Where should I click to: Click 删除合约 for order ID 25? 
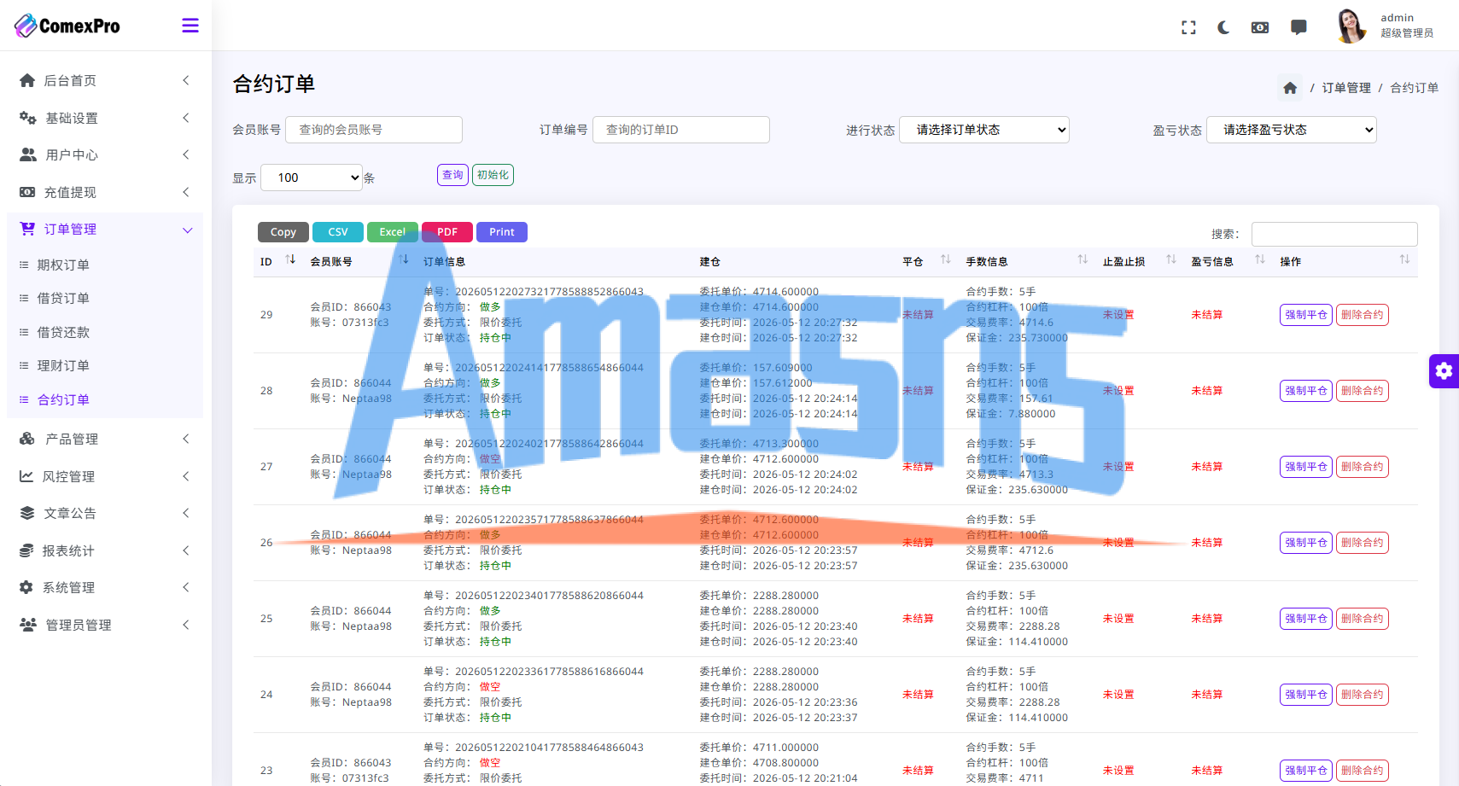1362,619
